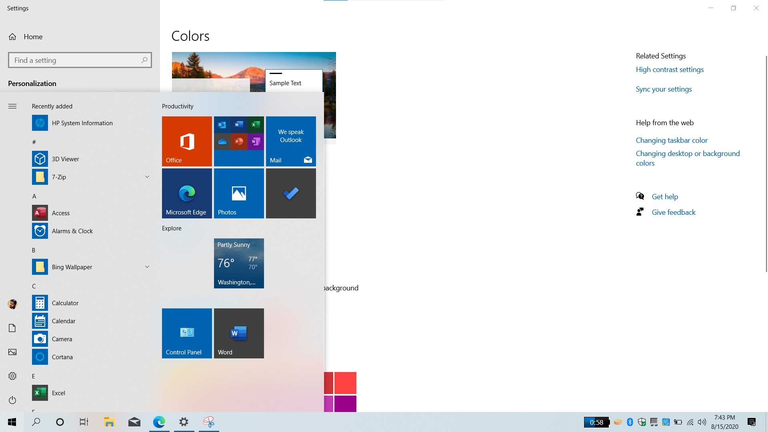
Task: Open the Control Panel tile
Action: pos(187,333)
